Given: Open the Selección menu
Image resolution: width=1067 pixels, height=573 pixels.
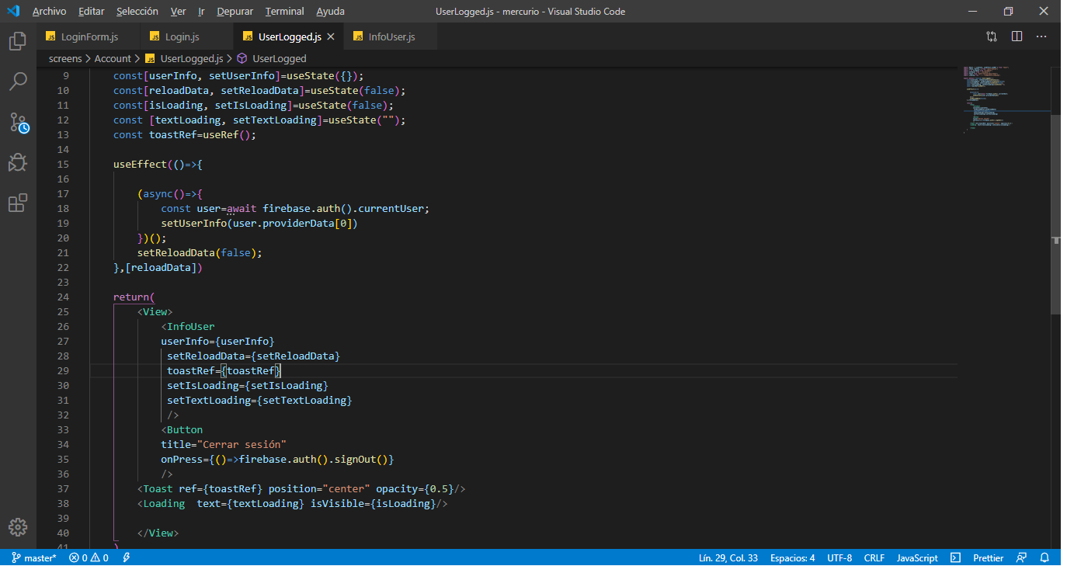Looking at the screenshot, I should [x=137, y=12].
